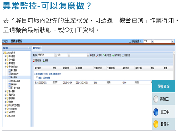Click the first magnifier search icon in toolbar
178x135 pixels.
coord(91,55)
